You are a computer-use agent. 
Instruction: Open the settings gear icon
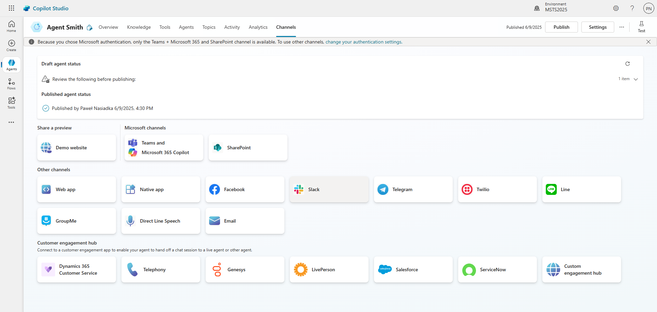pyautogui.click(x=616, y=8)
